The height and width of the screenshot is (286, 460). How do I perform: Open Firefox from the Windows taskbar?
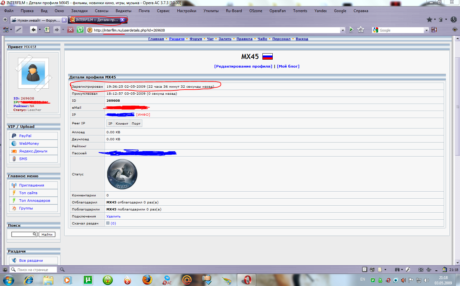tap(147, 280)
